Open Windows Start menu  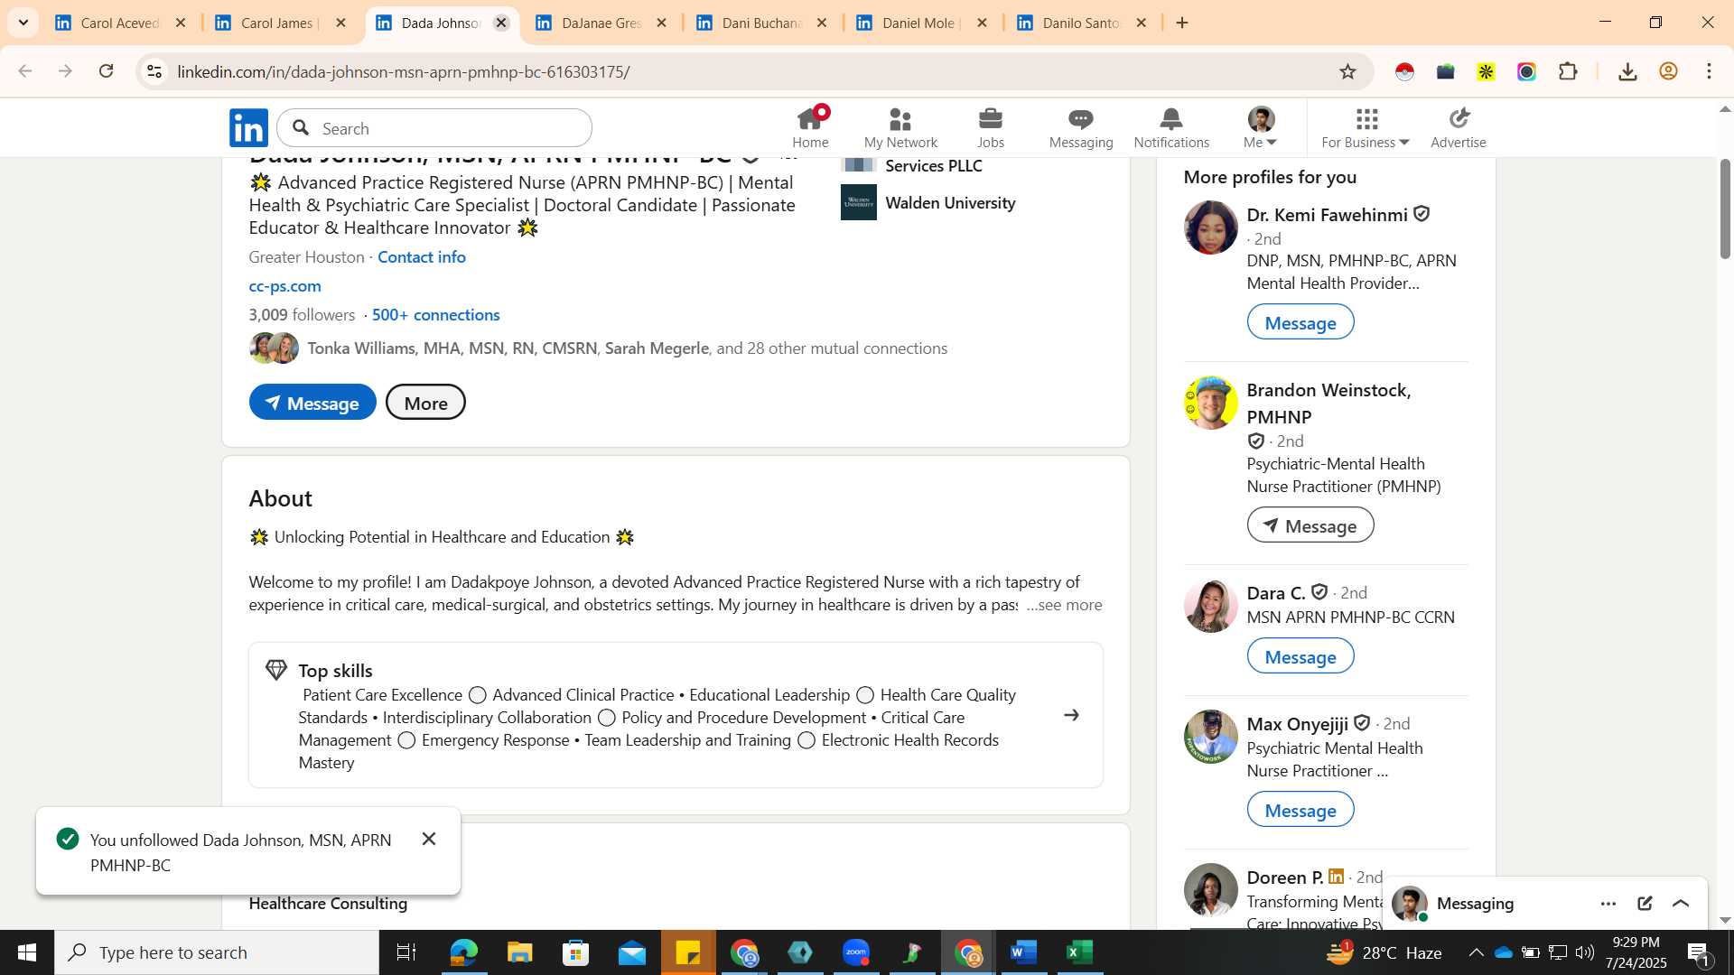26,952
